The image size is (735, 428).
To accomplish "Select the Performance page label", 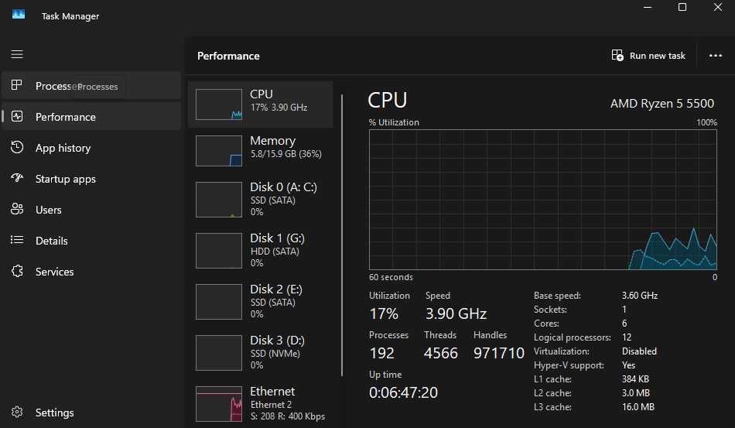I will 66,117.
